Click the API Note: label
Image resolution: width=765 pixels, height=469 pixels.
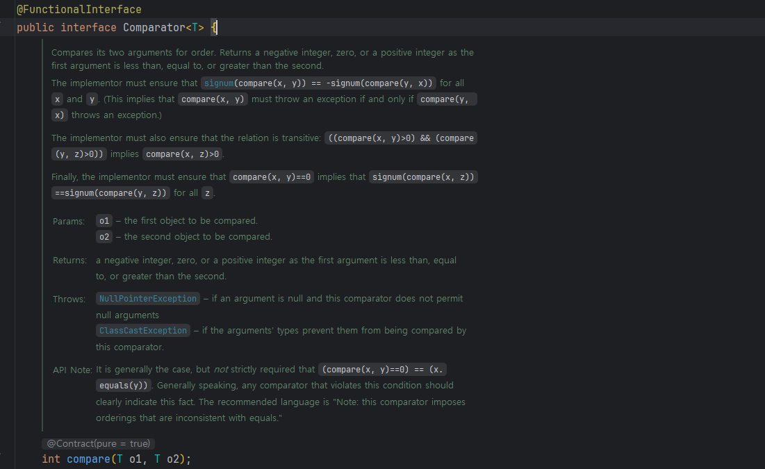tap(72, 370)
